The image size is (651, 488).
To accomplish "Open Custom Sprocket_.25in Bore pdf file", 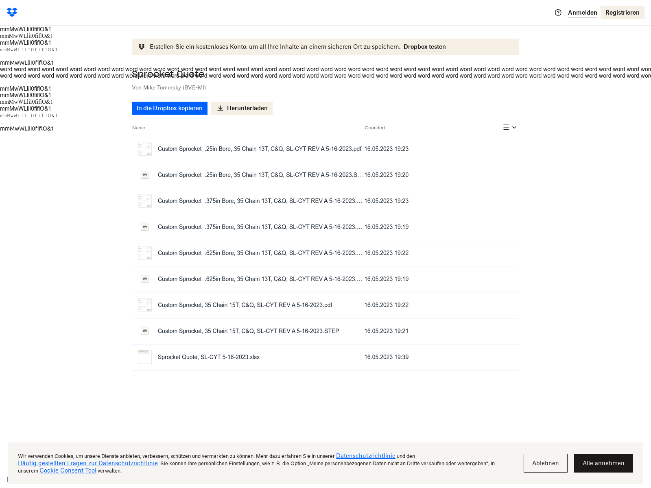I will (260, 149).
